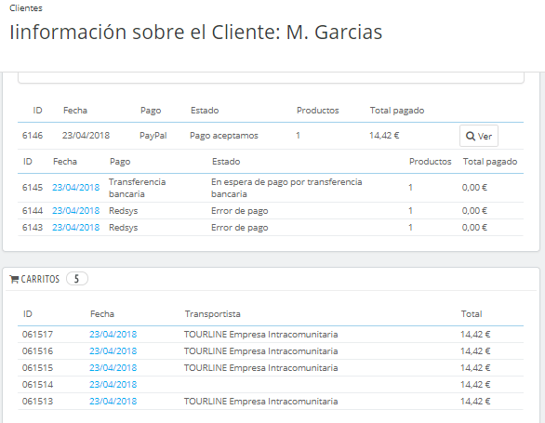Open date link of order 6143
The width and height of the screenshot is (545, 423).
(75, 228)
